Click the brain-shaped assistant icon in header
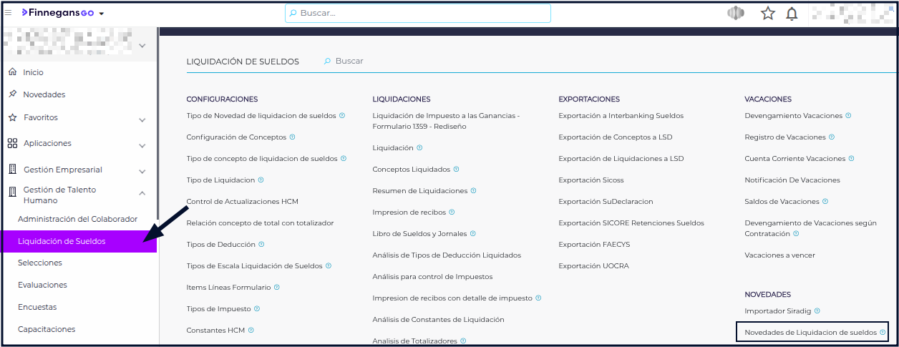Image resolution: width=899 pixels, height=347 pixels. (x=736, y=14)
